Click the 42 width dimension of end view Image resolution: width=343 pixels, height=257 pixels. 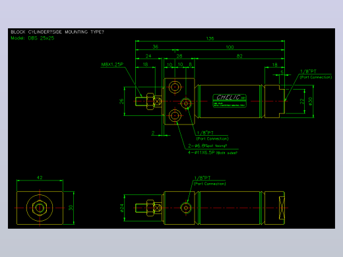pyautogui.click(x=40, y=177)
